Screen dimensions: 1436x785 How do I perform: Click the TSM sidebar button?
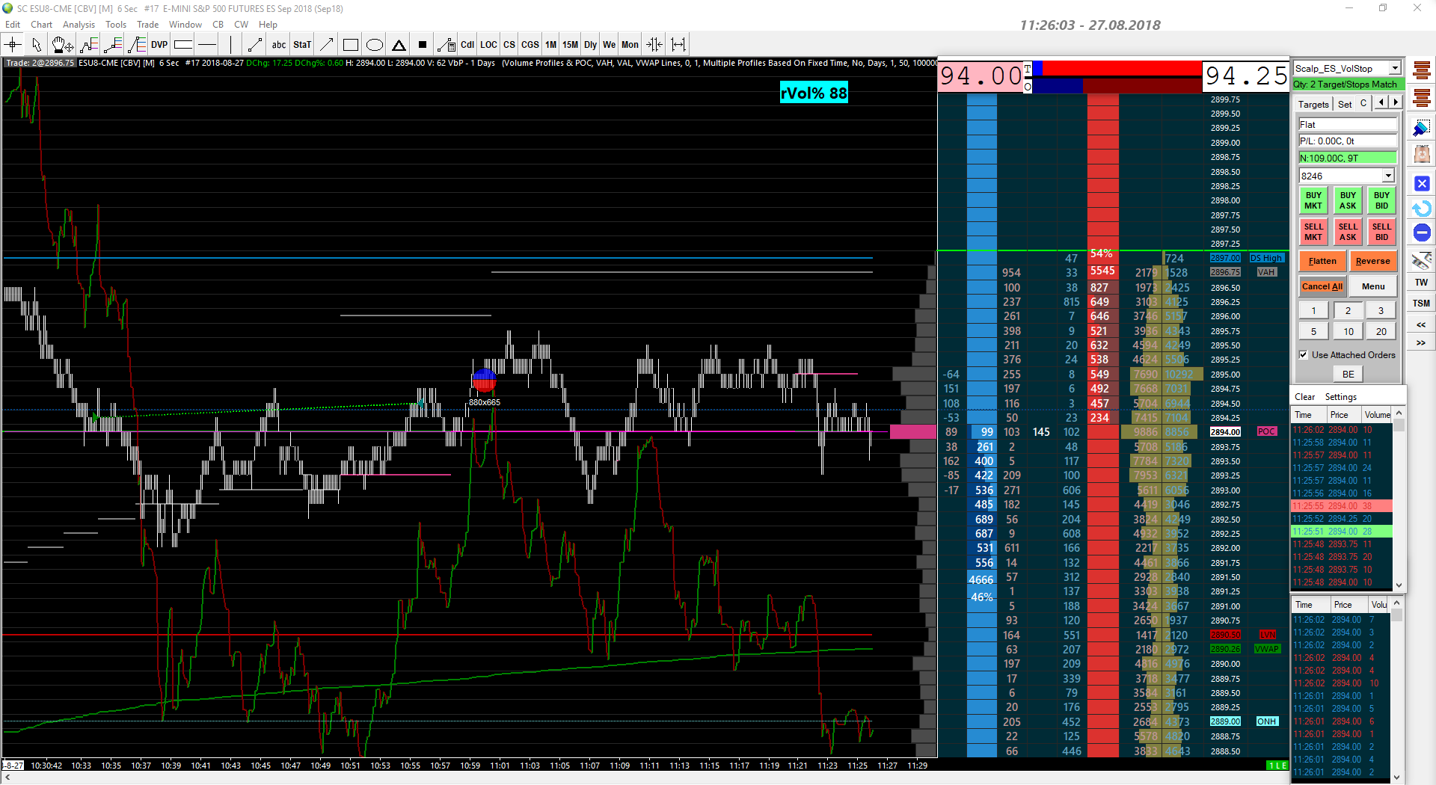click(x=1421, y=303)
